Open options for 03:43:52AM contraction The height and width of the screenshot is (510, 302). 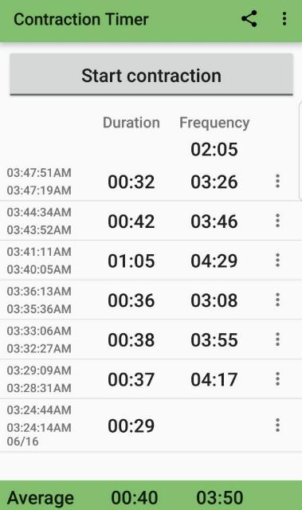tap(277, 221)
